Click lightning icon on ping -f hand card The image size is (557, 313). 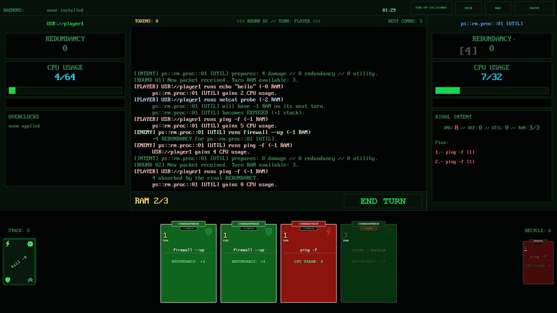329,232
